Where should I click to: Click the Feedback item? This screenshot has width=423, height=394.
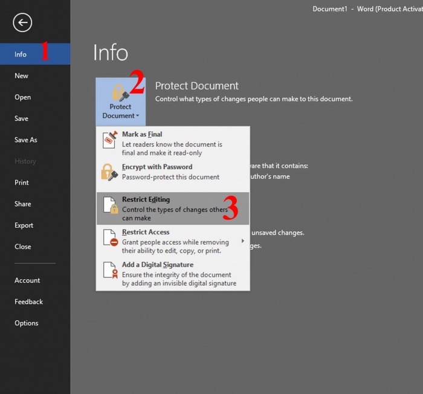click(29, 302)
